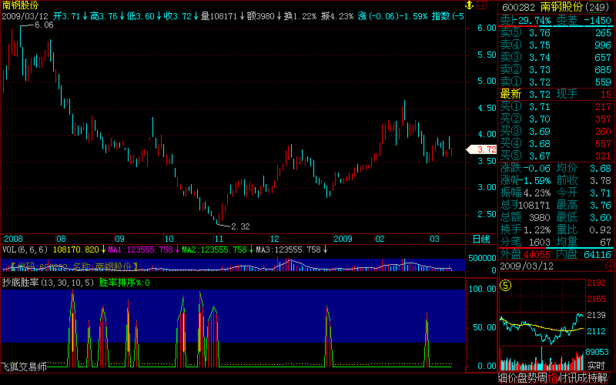
Task: Click the 2009 marker on time axis
Action: [x=343, y=239]
